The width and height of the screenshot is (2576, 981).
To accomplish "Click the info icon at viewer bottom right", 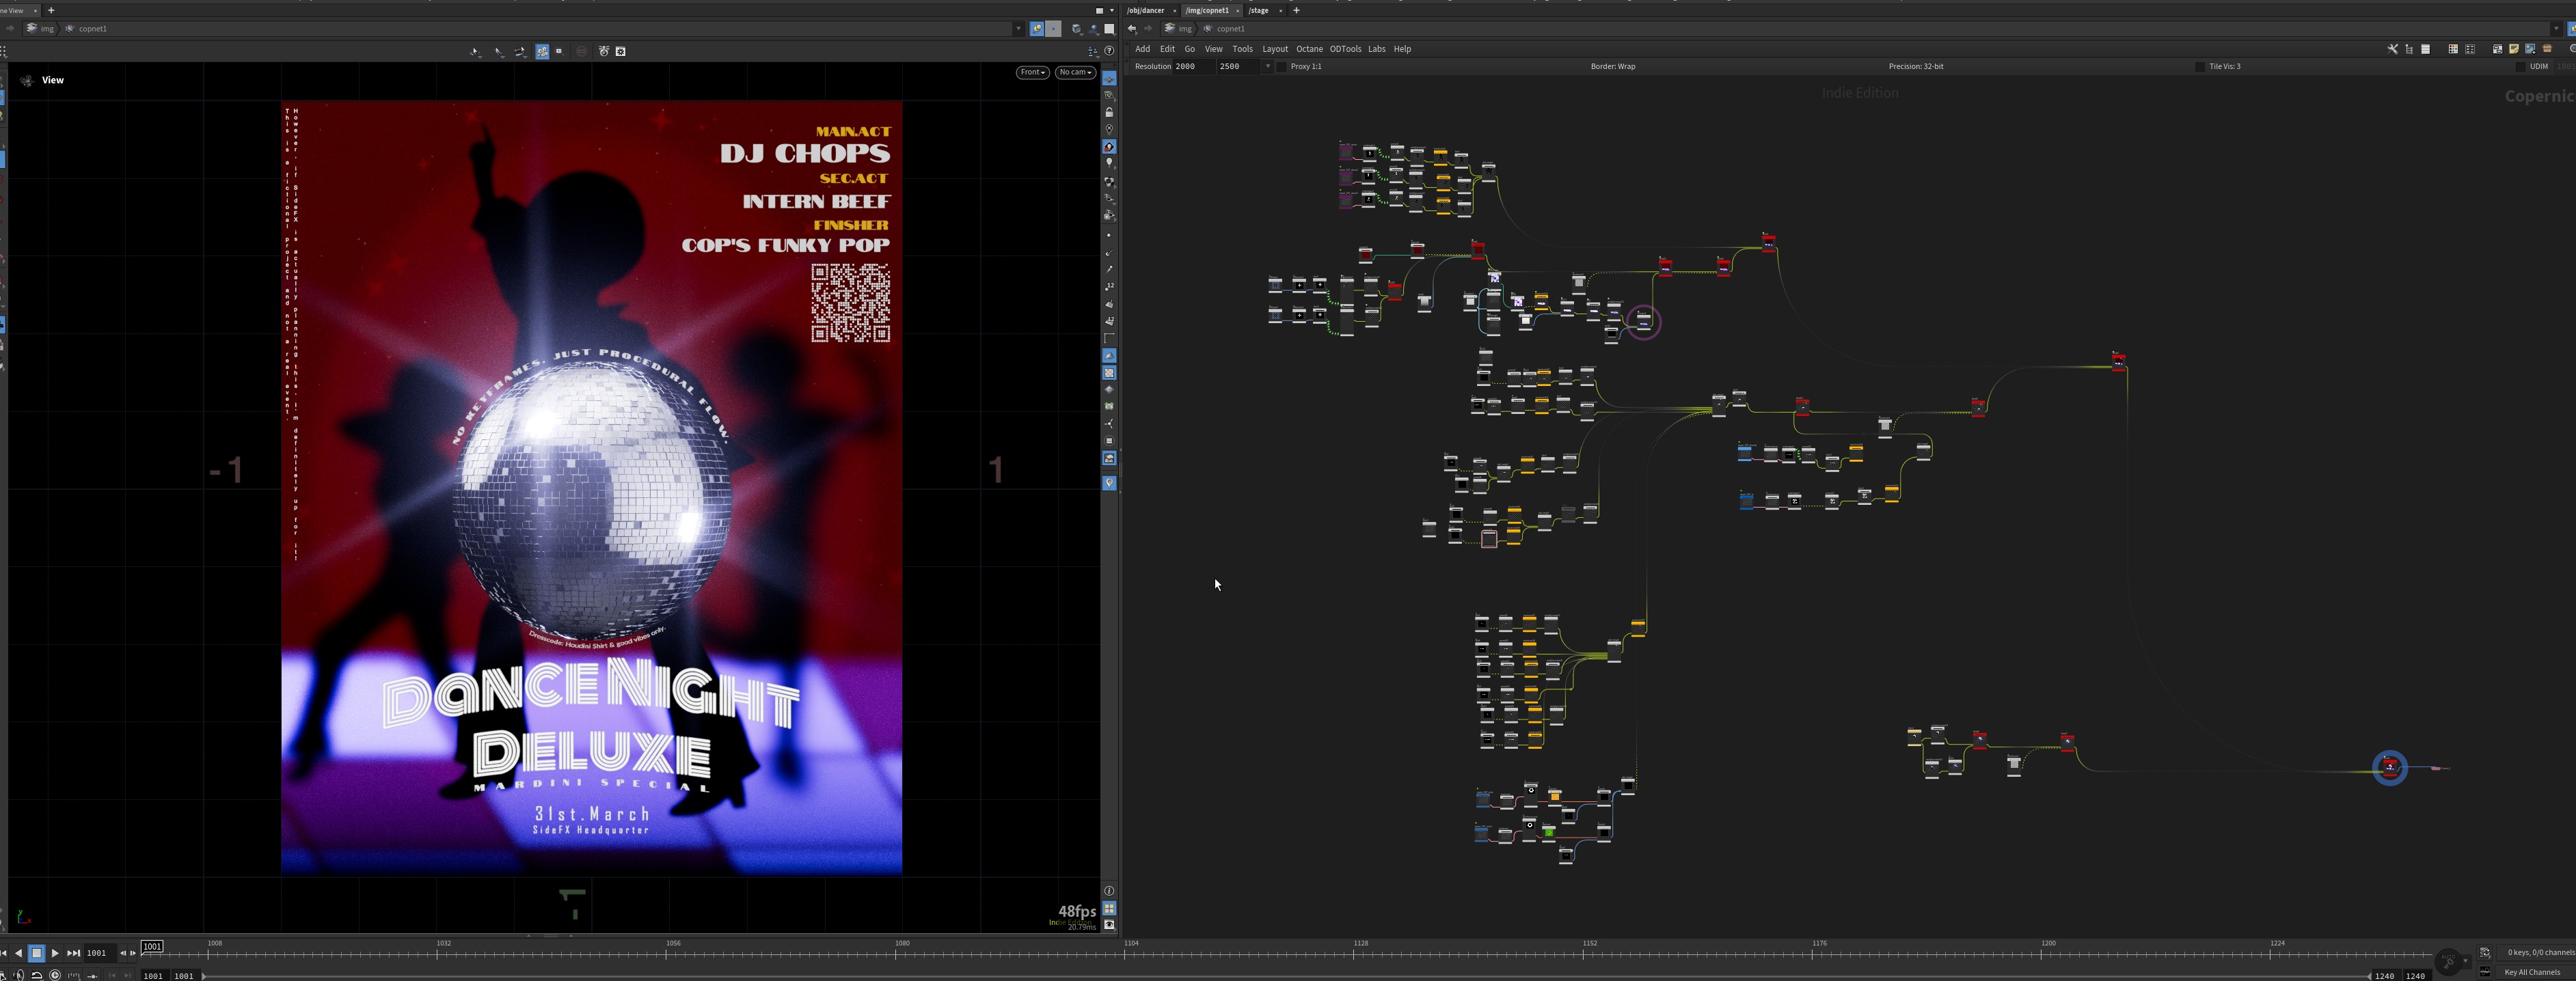I will click(1109, 891).
